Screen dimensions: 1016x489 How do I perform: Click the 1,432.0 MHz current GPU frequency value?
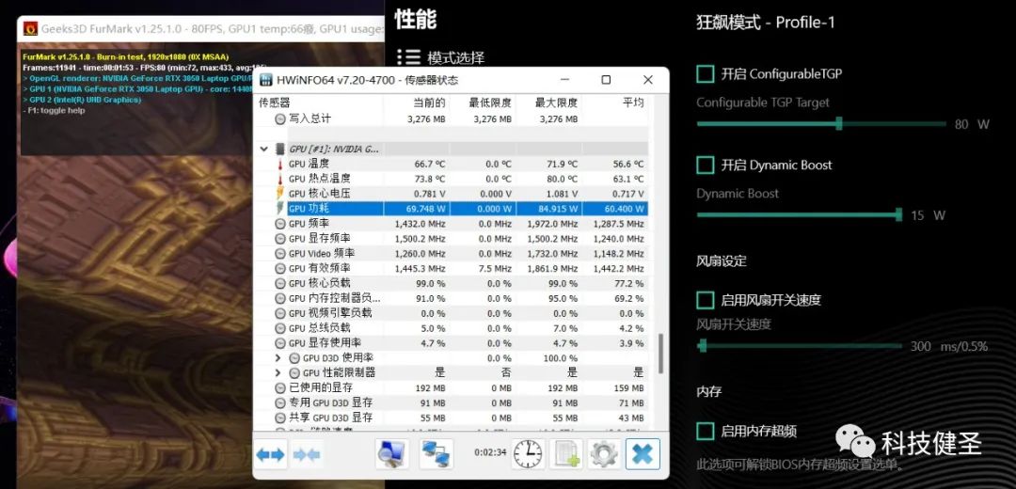coord(420,224)
